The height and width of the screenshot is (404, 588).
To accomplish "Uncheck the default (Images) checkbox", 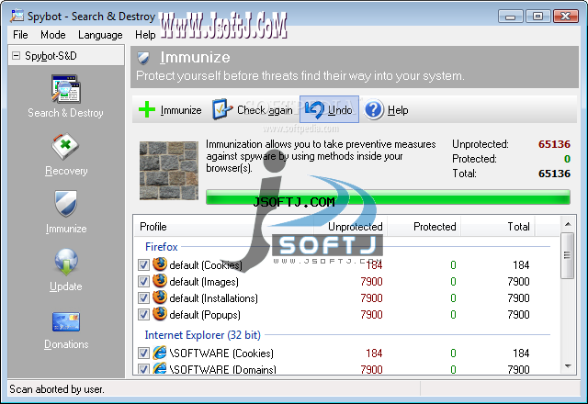I will coord(143,282).
